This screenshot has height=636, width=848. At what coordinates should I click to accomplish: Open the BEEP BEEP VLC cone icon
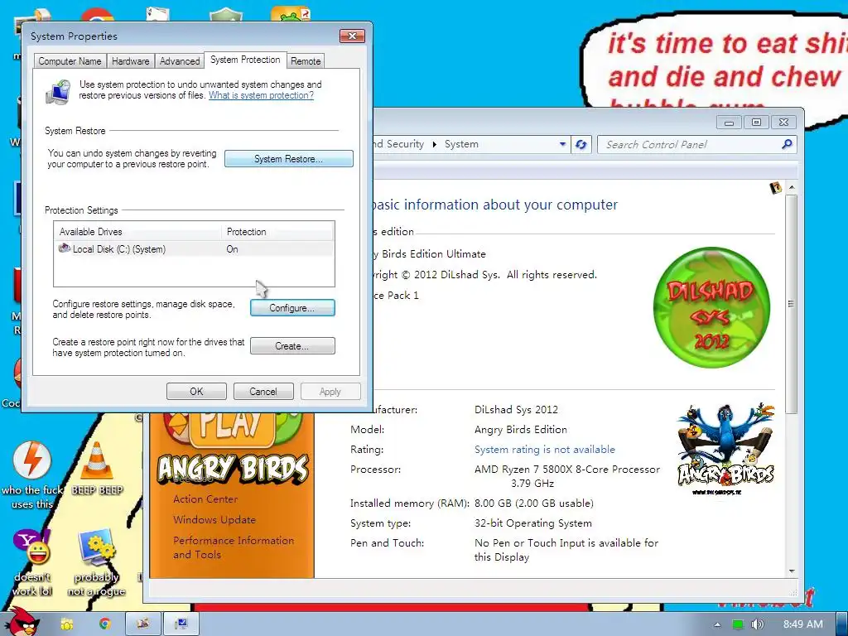(x=97, y=467)
